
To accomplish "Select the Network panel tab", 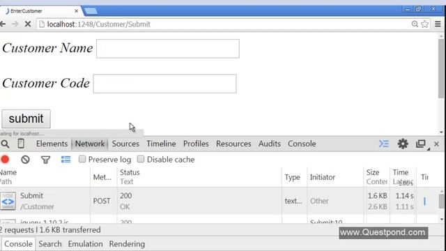I will click(90, 144).
